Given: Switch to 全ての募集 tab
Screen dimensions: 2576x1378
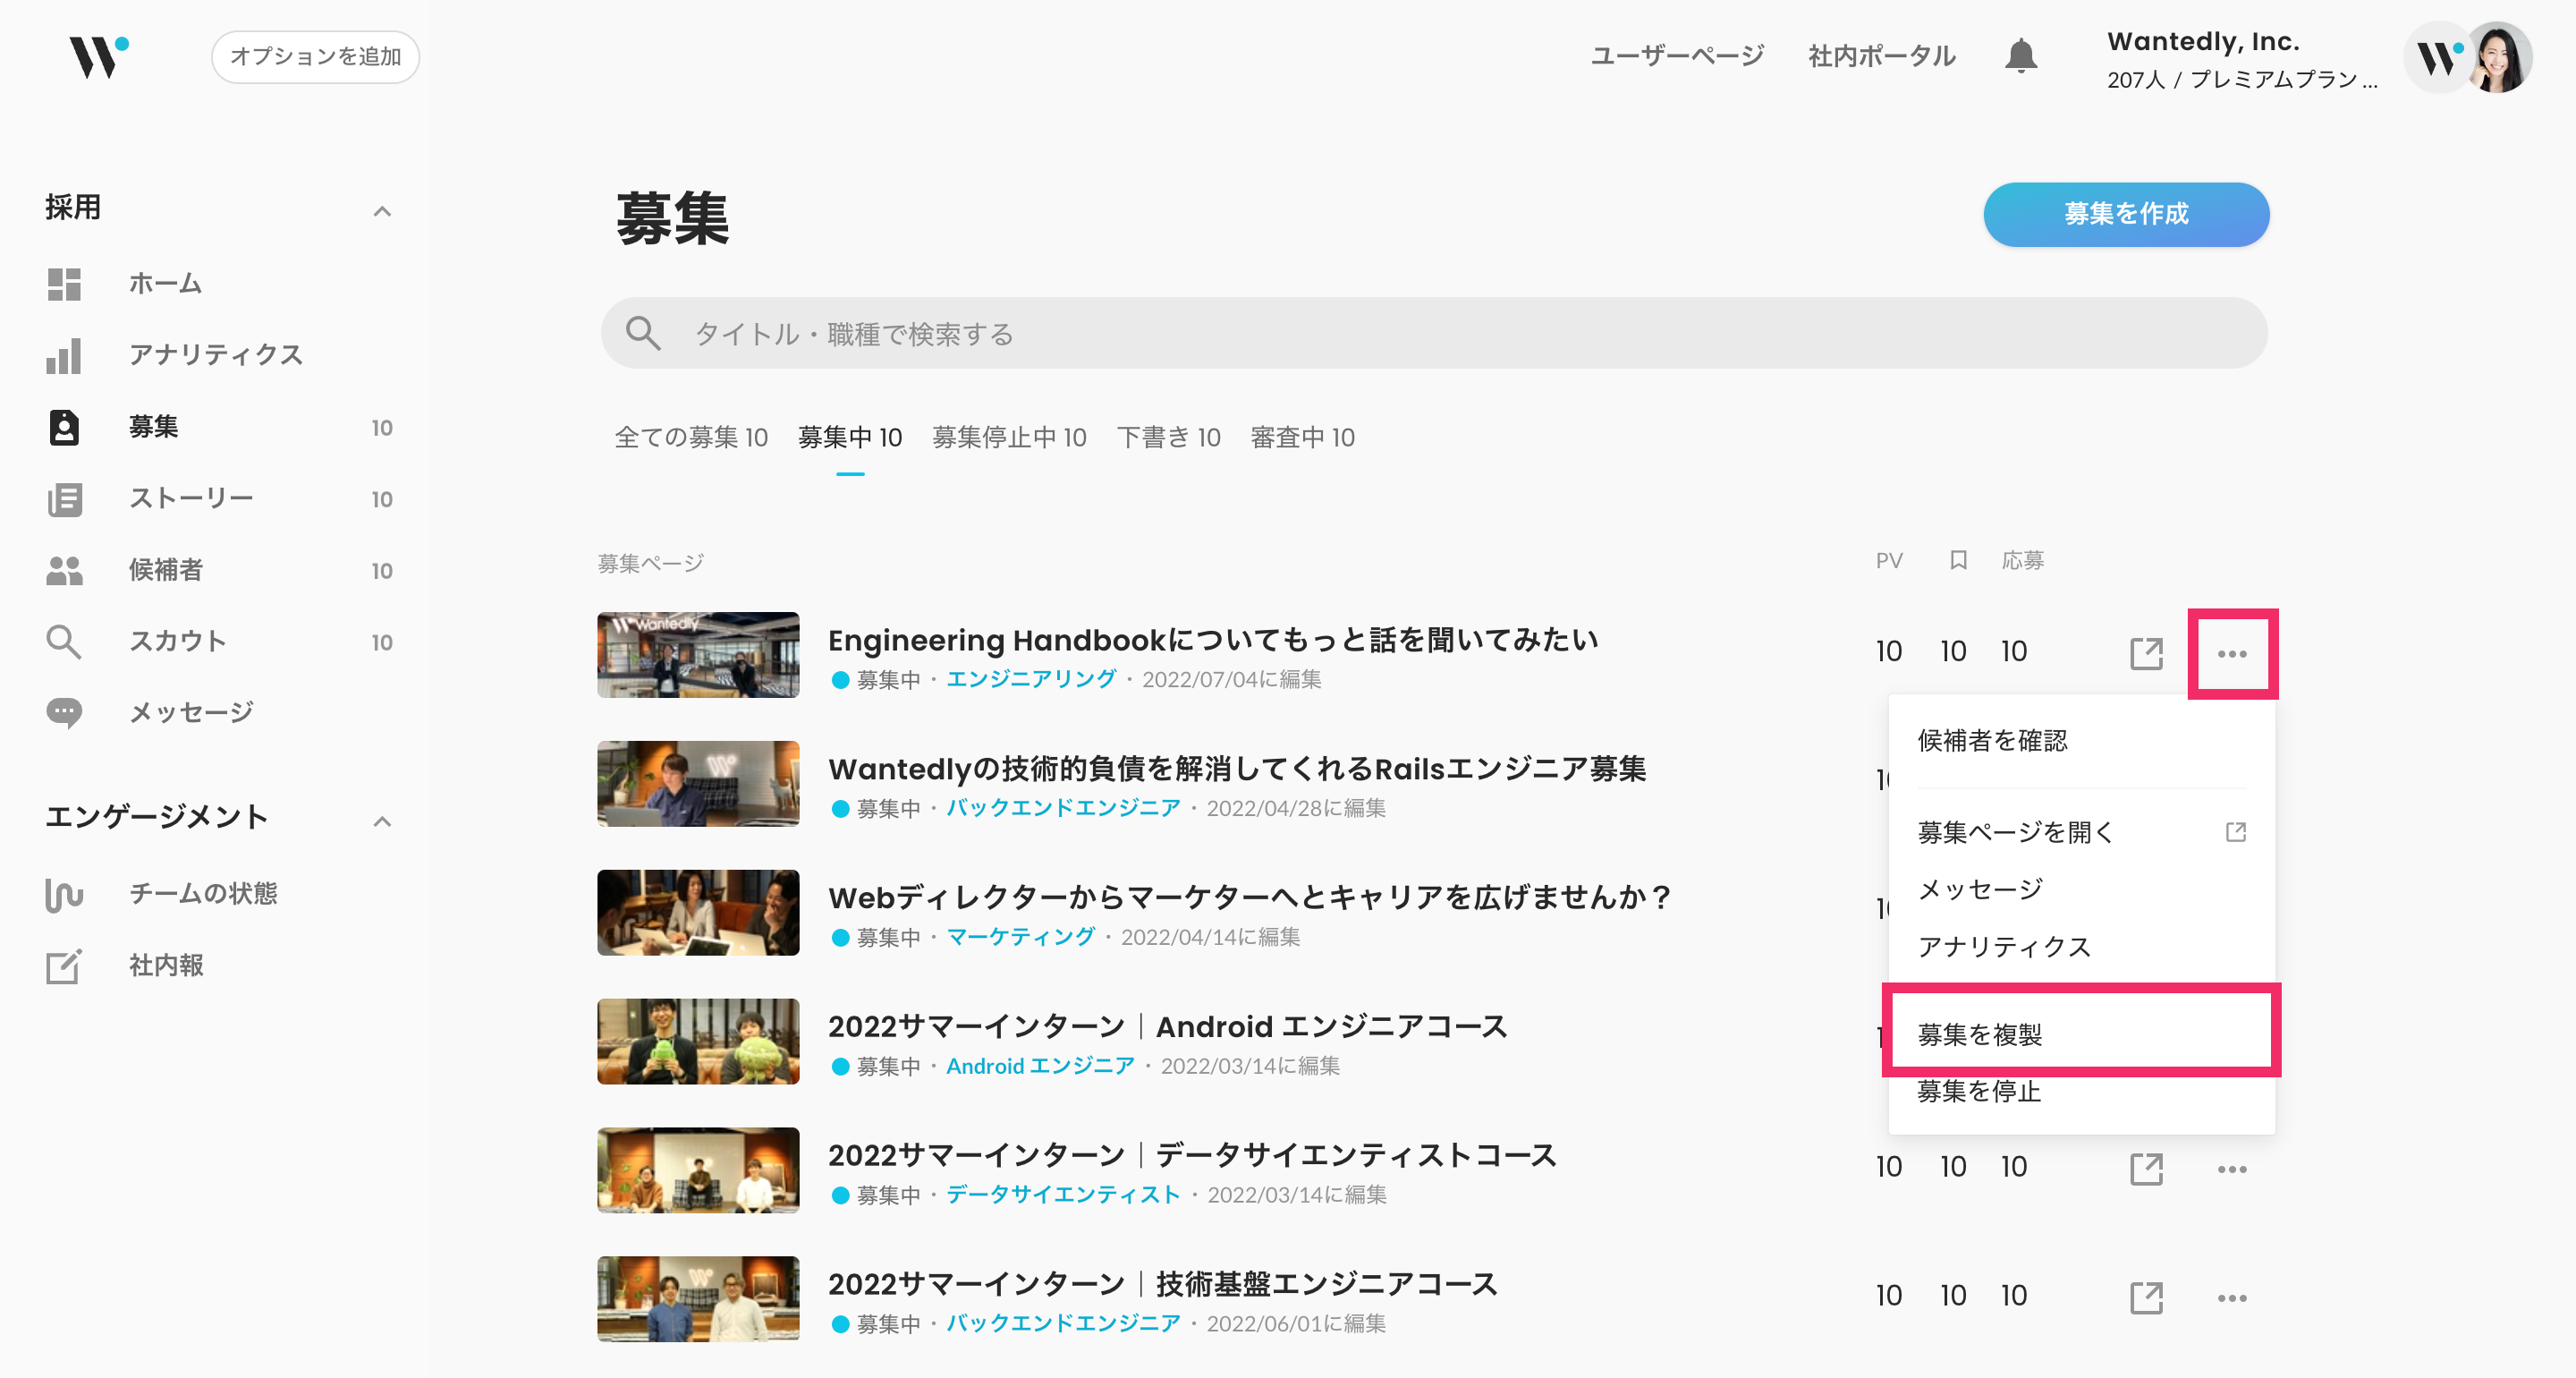Looking at the screenshot, I should [691, 438].
